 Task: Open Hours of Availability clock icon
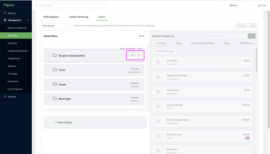132,55
